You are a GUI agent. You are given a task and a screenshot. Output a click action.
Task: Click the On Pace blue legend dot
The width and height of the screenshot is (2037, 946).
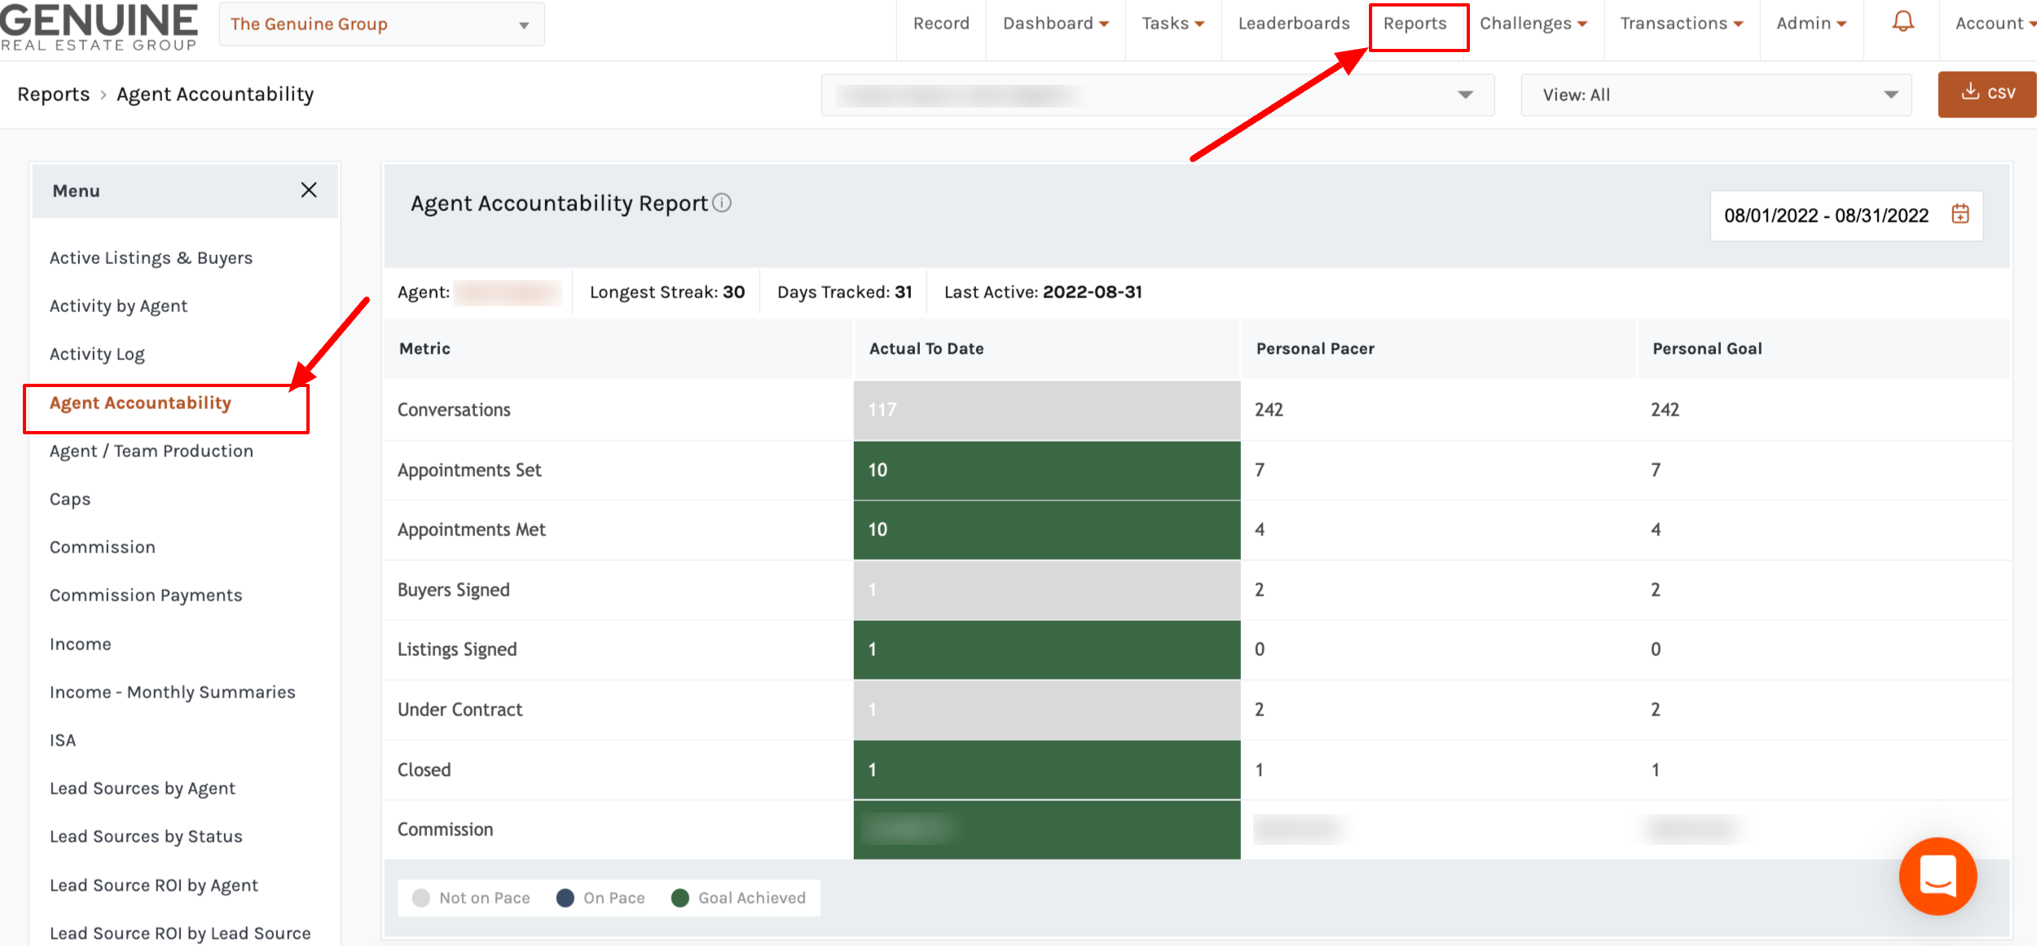click(x=565, y=898)
